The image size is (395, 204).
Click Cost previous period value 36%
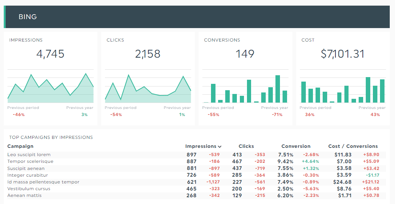coord(310,115)
